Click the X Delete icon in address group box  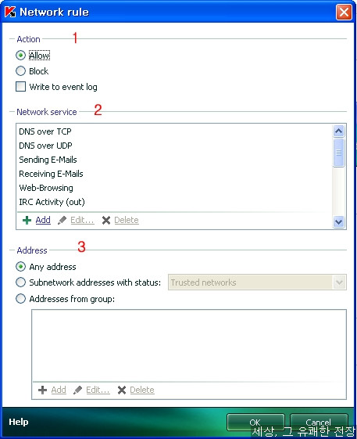click(x=122, y=390)
